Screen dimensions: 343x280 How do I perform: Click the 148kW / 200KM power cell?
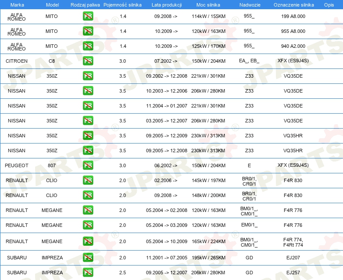tap(208, 195)
